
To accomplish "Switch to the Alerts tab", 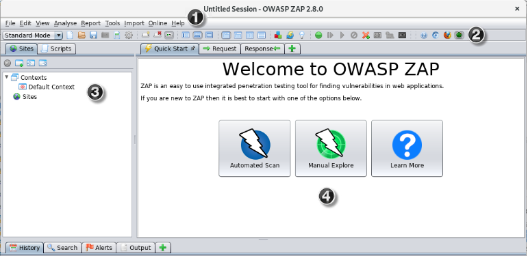I will coord(99,248).
